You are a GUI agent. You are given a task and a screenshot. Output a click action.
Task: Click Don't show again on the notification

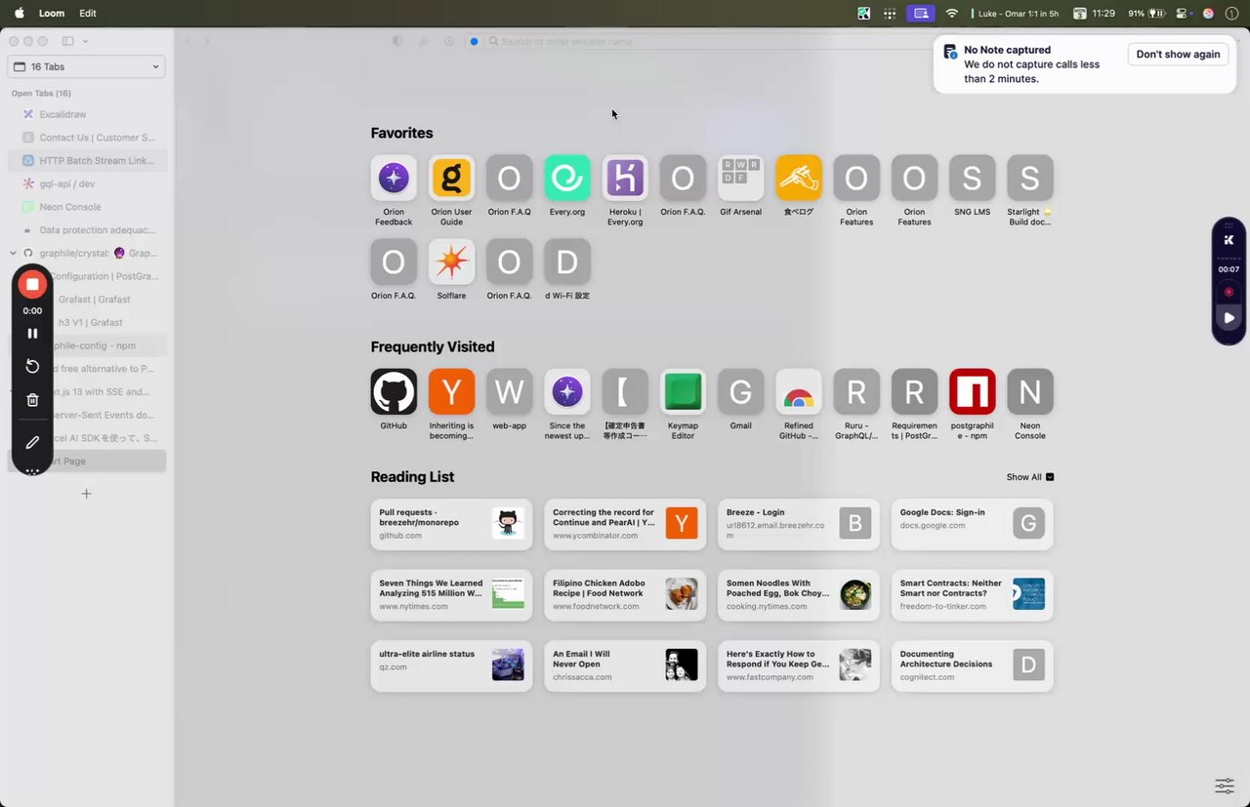1178,55
